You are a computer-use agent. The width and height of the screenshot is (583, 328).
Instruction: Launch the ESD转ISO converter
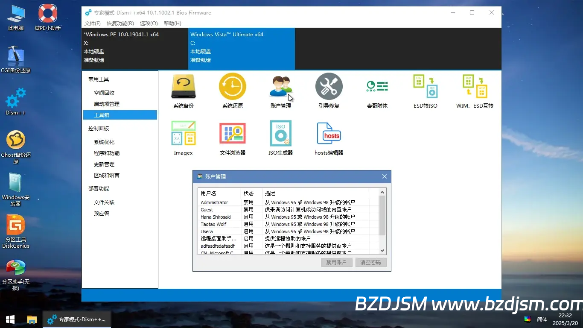(x=426, y=91)
